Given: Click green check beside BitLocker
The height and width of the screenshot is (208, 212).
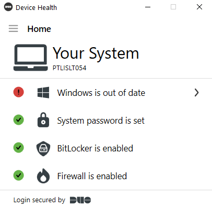Looking at the screenshot, I should pyautogui.click(x=19, y=148).
